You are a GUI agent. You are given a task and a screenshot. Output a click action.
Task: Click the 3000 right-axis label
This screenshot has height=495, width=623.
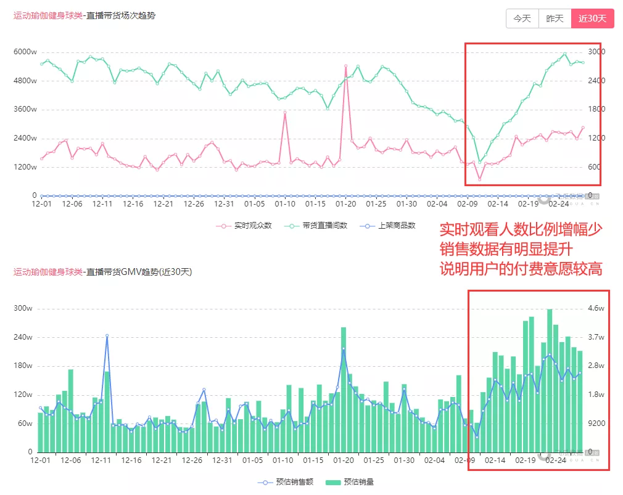596,52
